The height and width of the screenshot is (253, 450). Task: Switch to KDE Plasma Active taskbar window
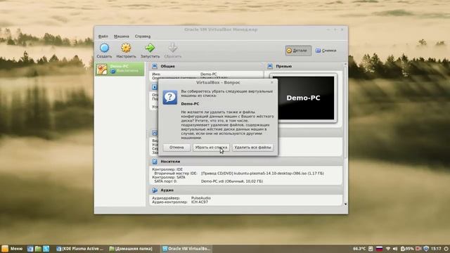pos(79,249)
